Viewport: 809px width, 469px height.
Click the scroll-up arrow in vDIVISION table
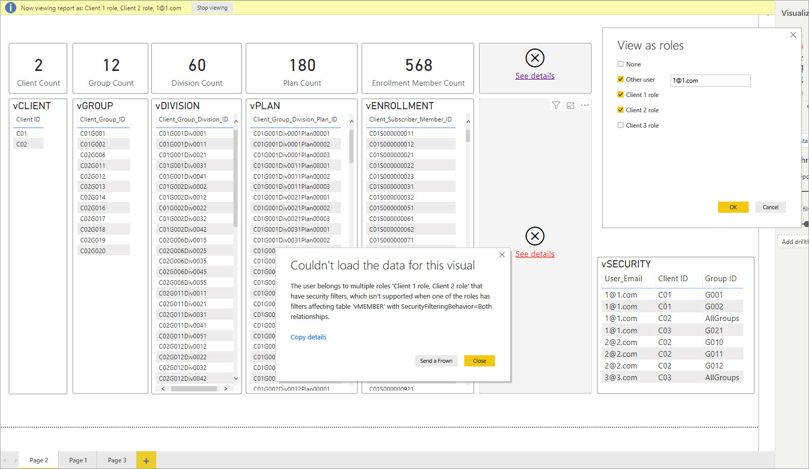coord(236,121)
